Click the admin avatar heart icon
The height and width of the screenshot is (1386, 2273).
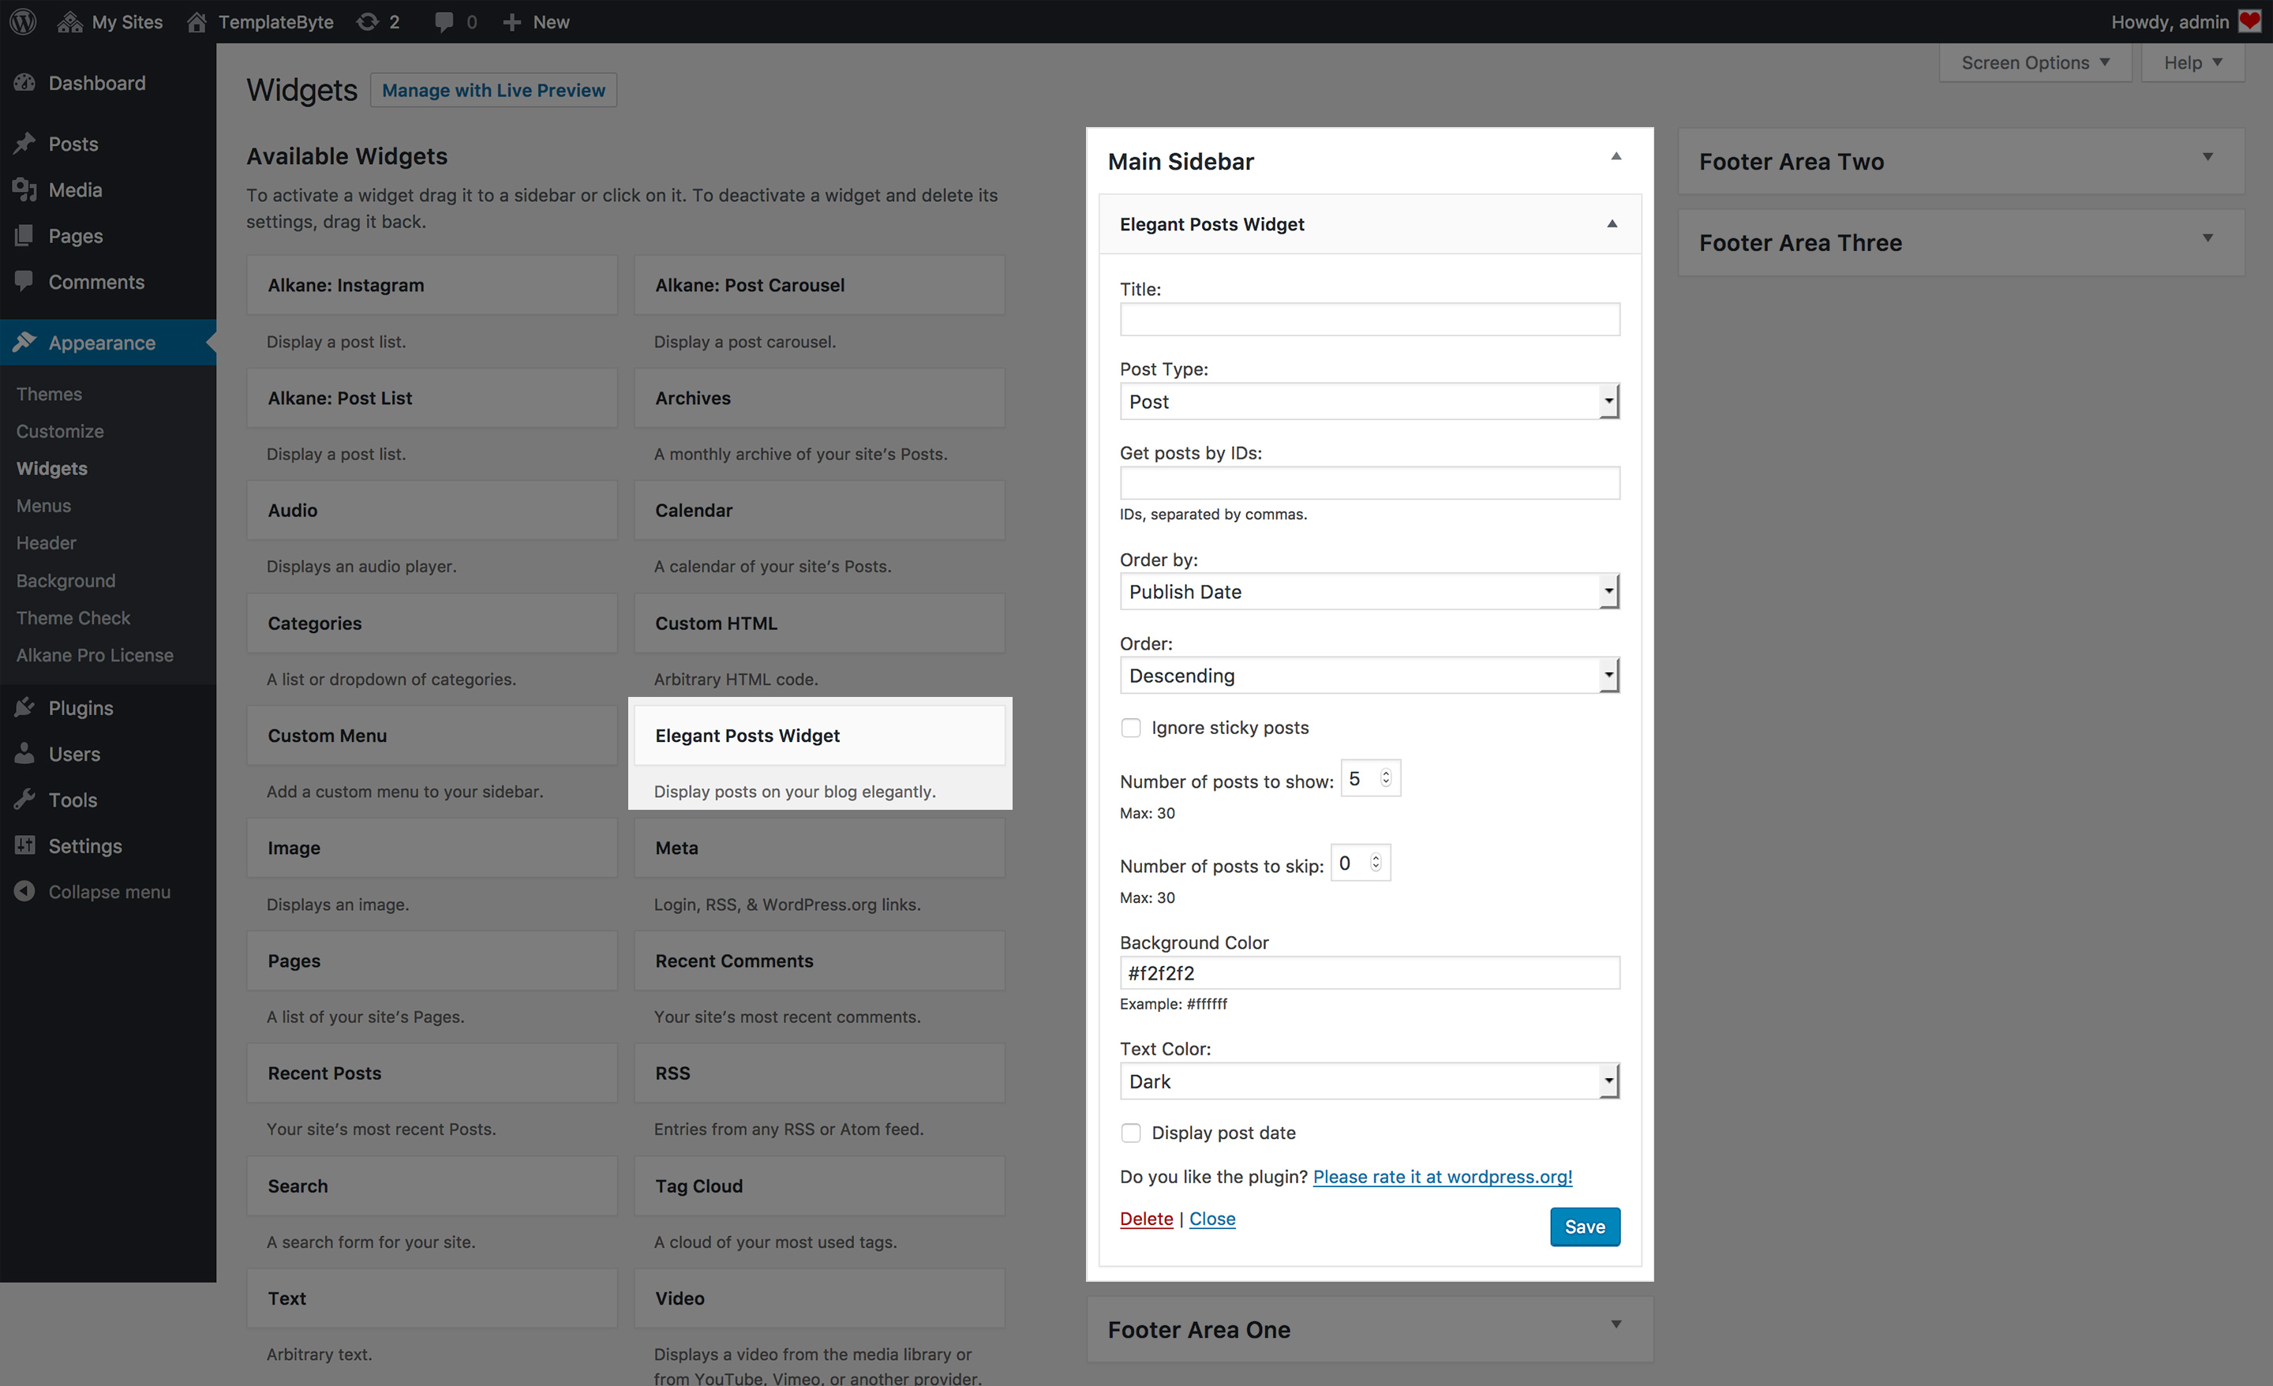point(2250,21)
